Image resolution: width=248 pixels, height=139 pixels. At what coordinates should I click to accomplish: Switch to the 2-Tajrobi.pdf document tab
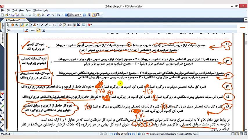[13, 20]
